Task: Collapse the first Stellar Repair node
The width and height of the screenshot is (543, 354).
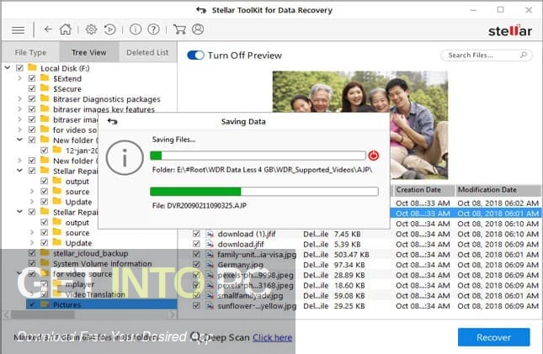Action: click(x=19, y=171)
